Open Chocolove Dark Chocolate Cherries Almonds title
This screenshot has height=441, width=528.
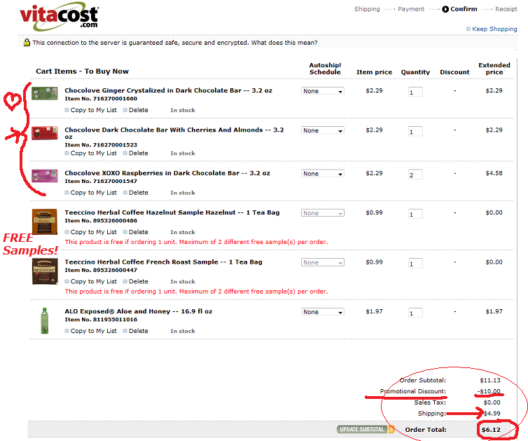(x=174, y=133)
